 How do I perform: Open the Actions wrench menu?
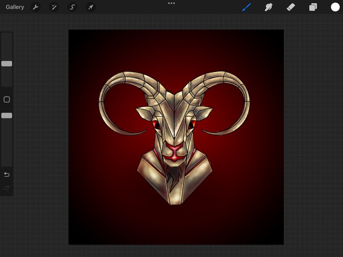(36, 7)
